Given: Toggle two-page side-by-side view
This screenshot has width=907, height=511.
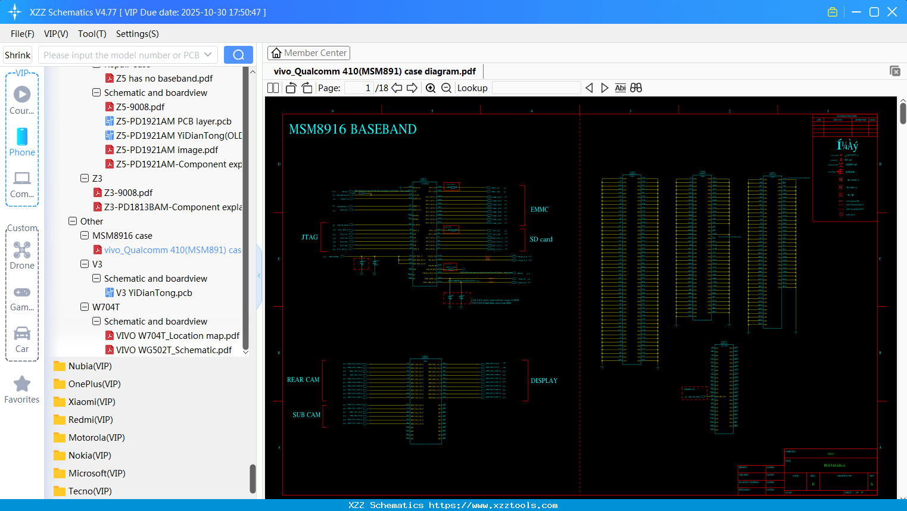Looking at the screenshot, I should pyautogui.click(x=272, y=88).
